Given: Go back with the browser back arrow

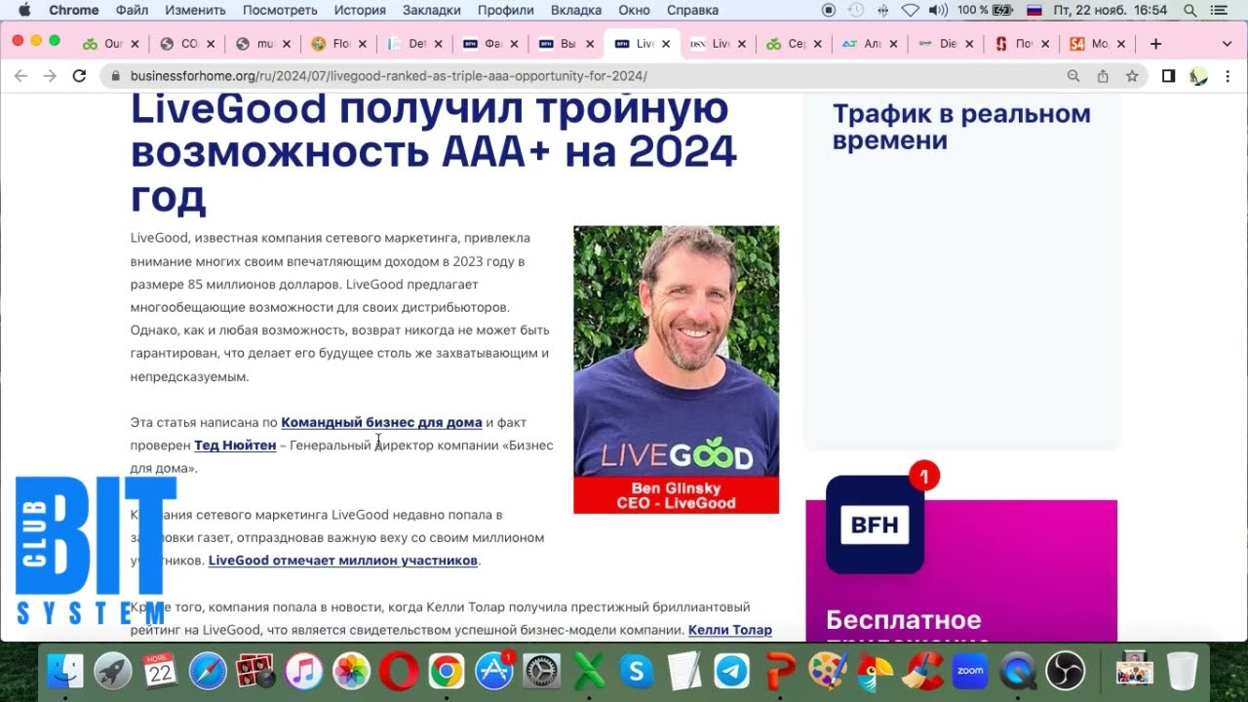Looking at the screenshot, I should 20,76.
